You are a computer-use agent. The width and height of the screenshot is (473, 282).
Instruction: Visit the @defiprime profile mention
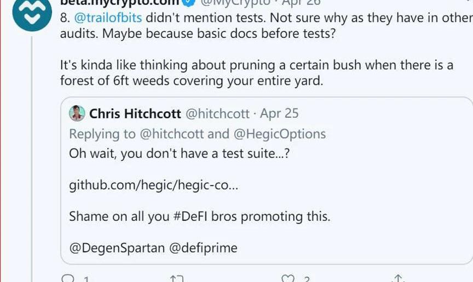click(203, 248)
